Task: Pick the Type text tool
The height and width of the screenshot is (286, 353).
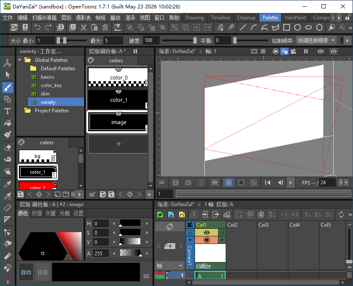Action: (x=8, y=111)
